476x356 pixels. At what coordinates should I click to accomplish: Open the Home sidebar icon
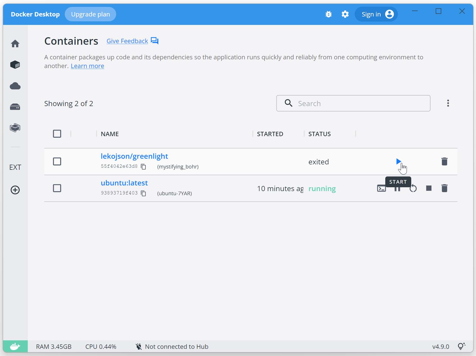15,44
